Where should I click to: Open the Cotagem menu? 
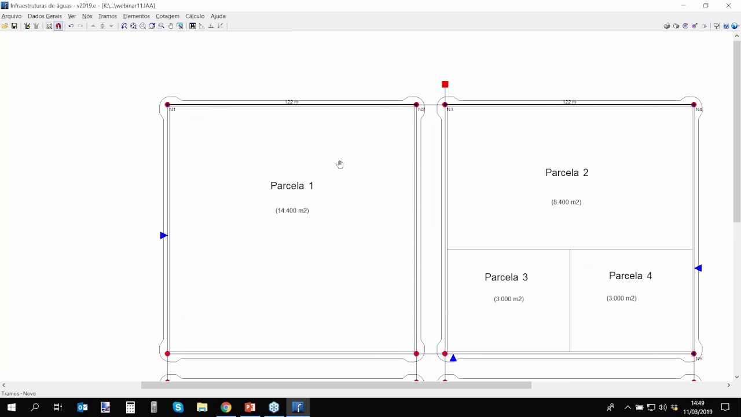pos(167,16)
